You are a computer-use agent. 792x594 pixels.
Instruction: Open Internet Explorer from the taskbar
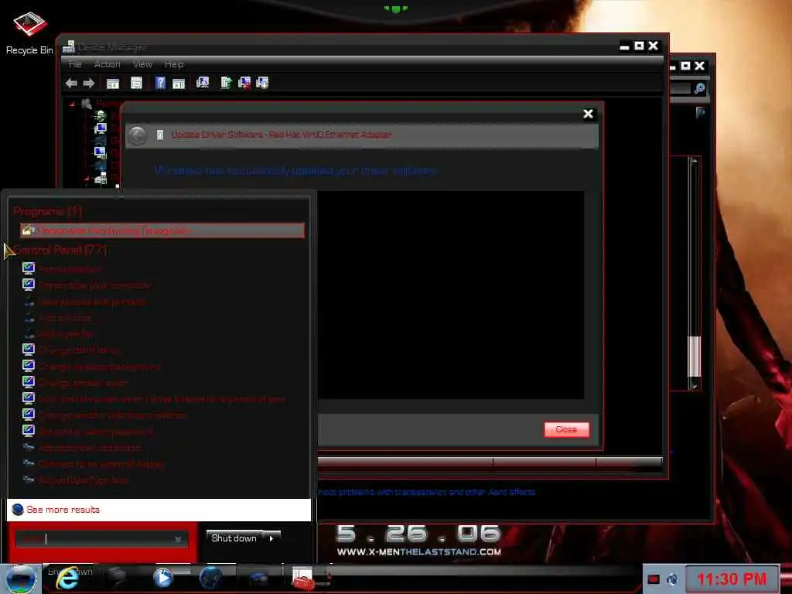(67, 579)
